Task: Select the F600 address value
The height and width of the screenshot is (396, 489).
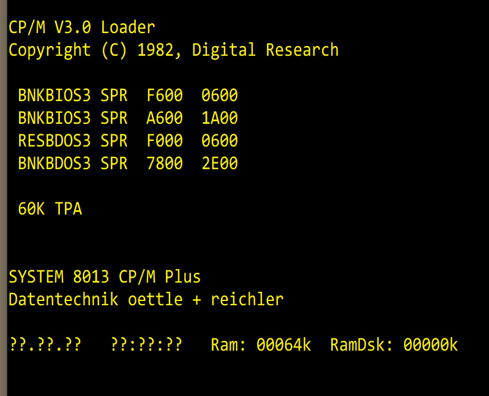Action: tap(165, 96)
